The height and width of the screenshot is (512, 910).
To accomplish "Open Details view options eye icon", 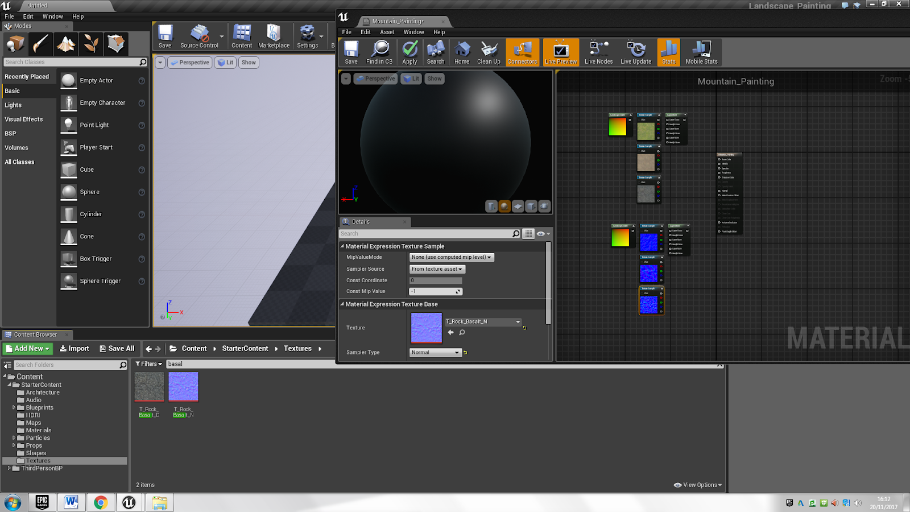I will (543, 234).
